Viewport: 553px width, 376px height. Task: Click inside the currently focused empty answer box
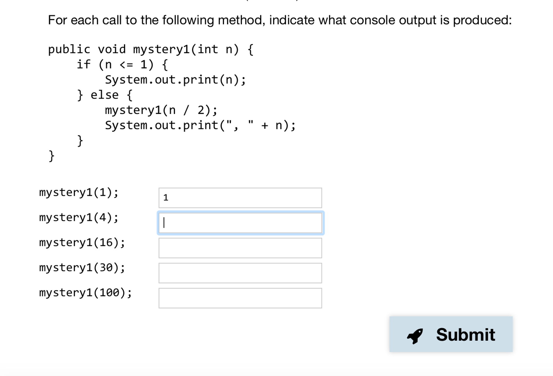241,223
